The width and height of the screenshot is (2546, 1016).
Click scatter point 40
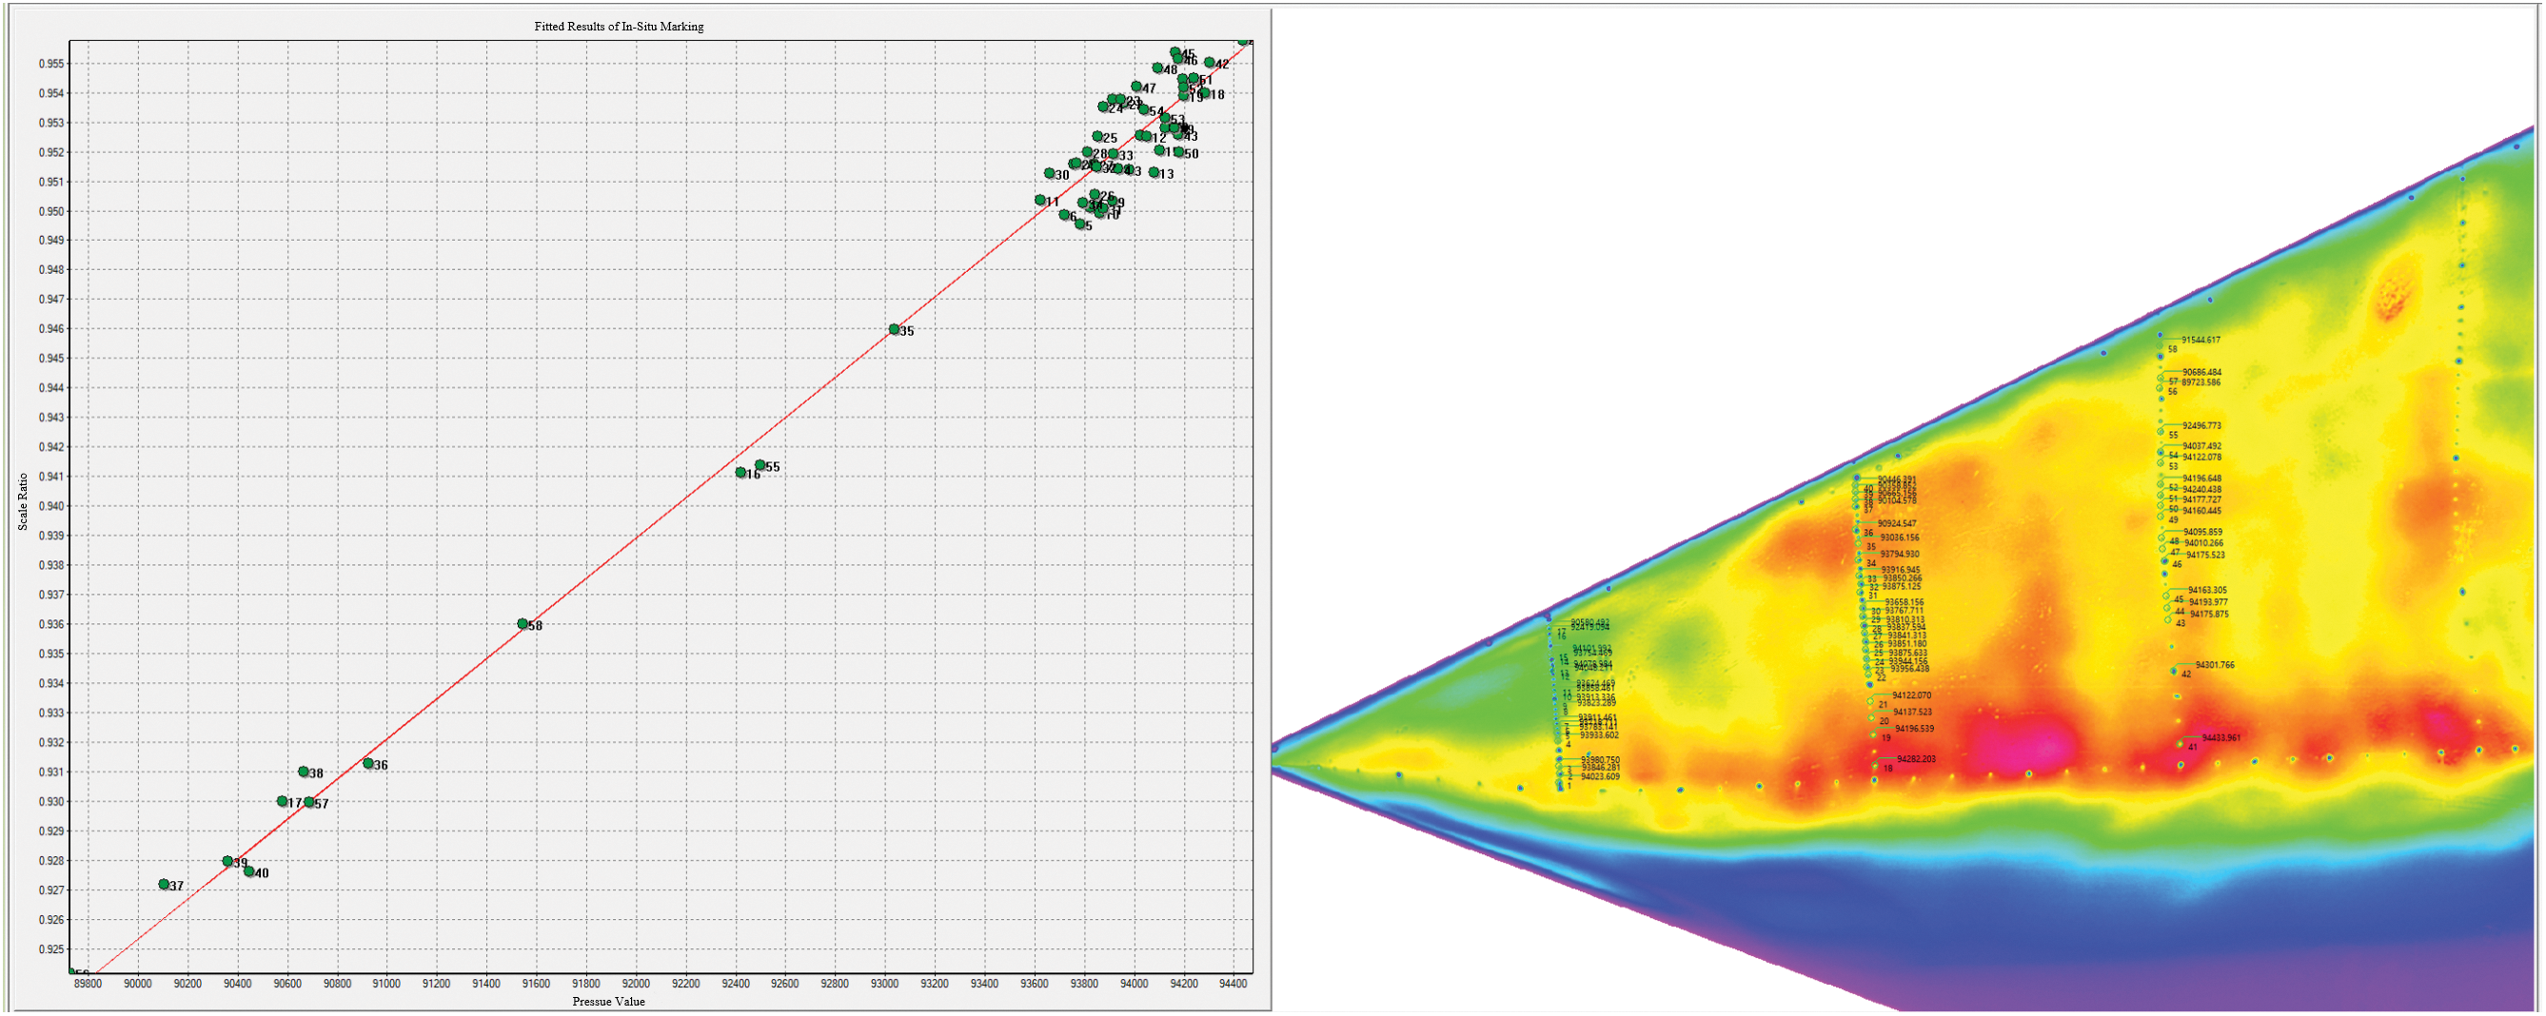tap(249, 870)
